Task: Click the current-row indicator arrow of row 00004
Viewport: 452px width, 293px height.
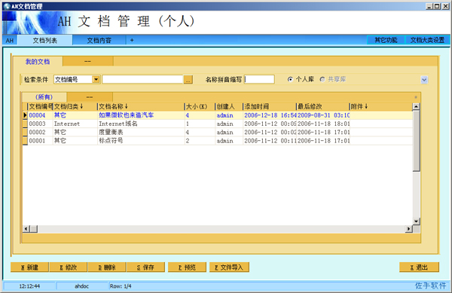Action: 25,115
